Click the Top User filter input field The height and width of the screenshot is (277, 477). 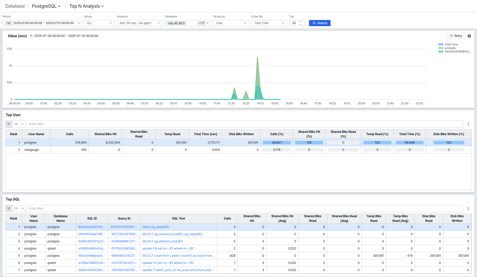point(245,124)
